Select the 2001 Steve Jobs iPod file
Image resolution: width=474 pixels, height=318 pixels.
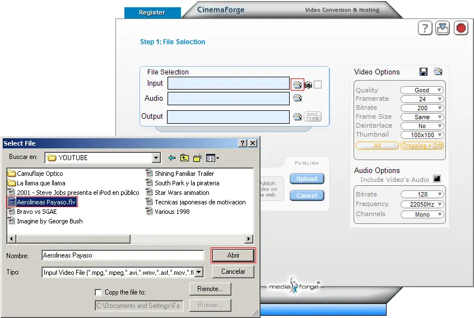tap(73, 193)
